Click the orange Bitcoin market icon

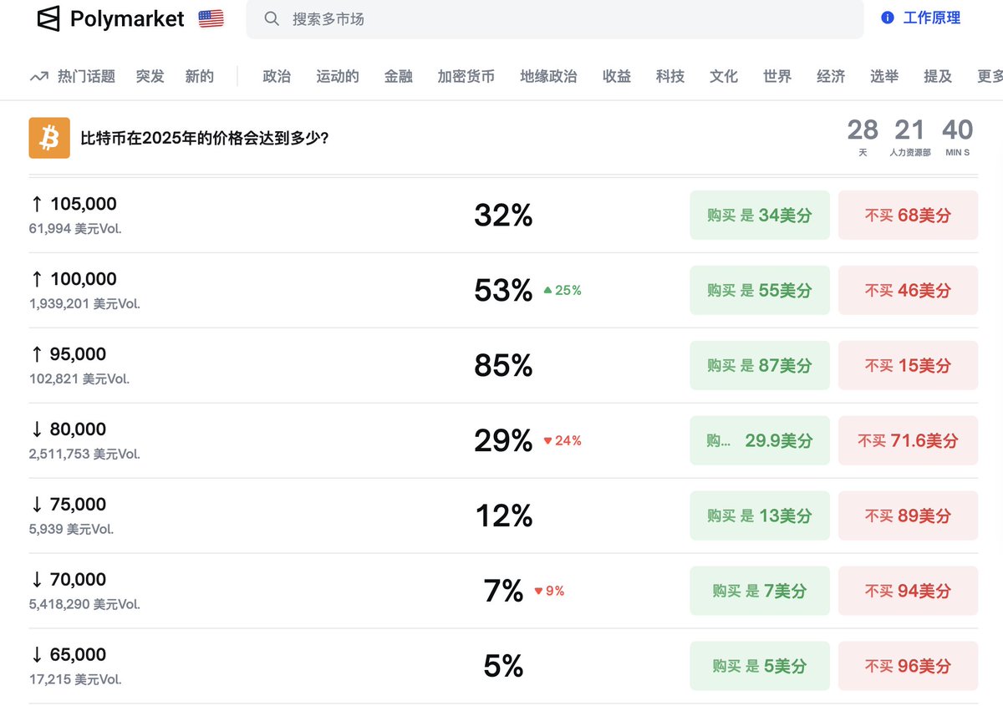[49, 137]
